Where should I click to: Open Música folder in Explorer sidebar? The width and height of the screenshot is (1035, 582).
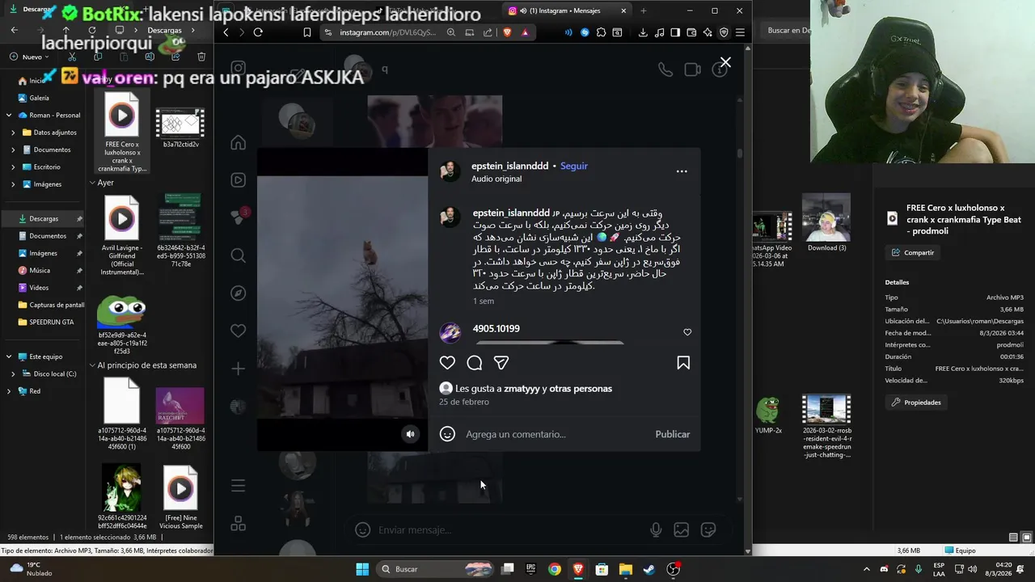point(40,270)
